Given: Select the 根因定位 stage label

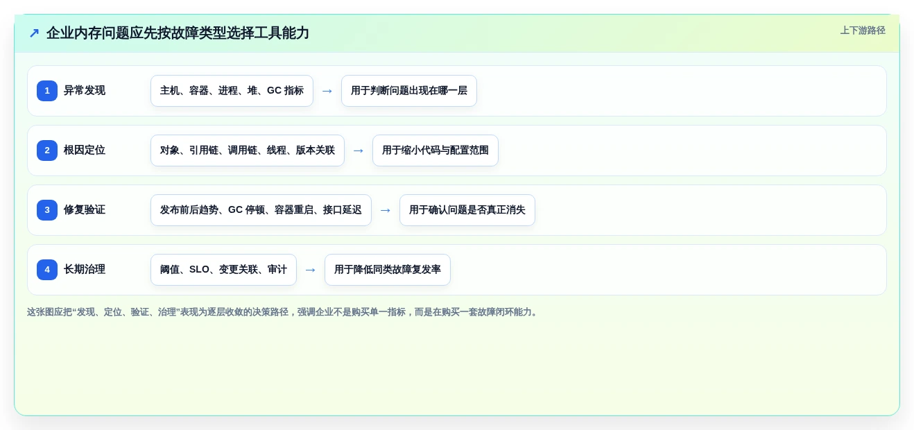Looking at the screenshot, I should coord(85,150).
